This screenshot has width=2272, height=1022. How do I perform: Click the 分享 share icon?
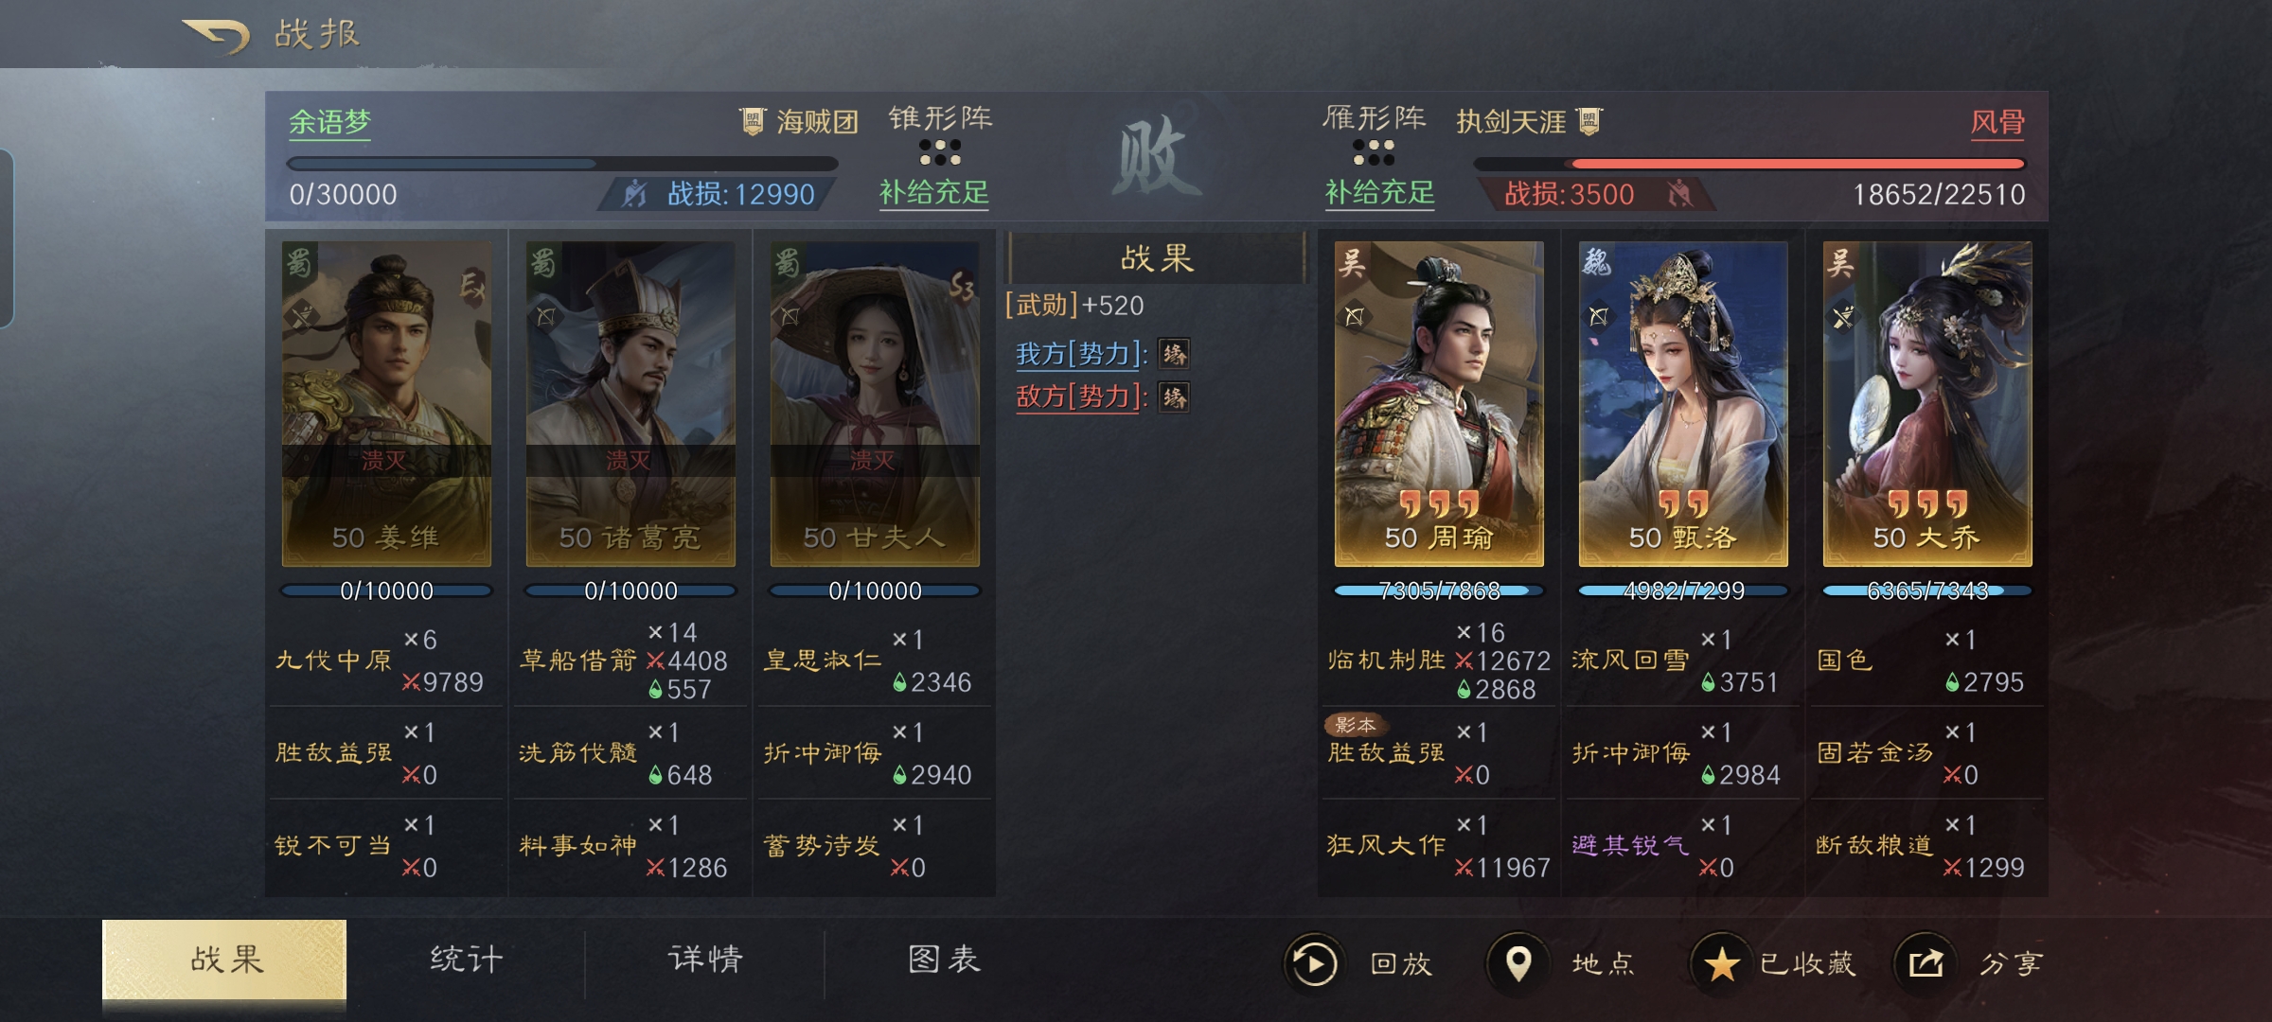[1925, 963]
